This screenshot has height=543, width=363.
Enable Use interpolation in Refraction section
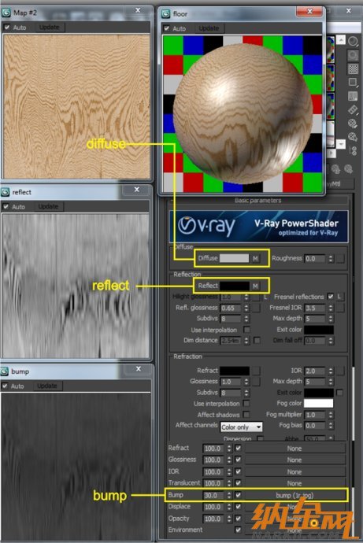tap(246, 403)
